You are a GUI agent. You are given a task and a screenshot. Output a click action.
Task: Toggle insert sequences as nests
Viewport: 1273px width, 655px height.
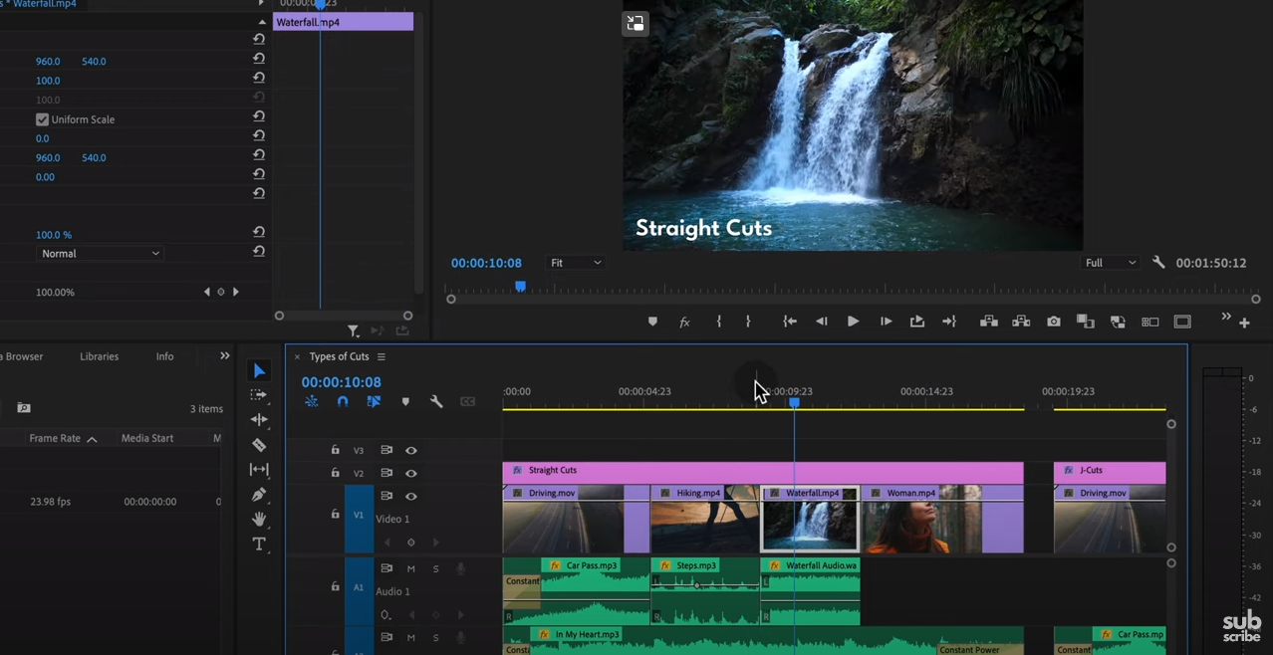pos(312,401)
